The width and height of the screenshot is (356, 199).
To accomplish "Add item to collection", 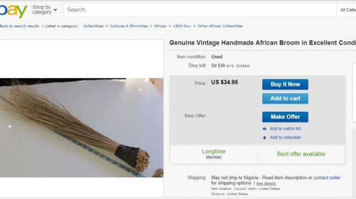I will pos(285,137).
